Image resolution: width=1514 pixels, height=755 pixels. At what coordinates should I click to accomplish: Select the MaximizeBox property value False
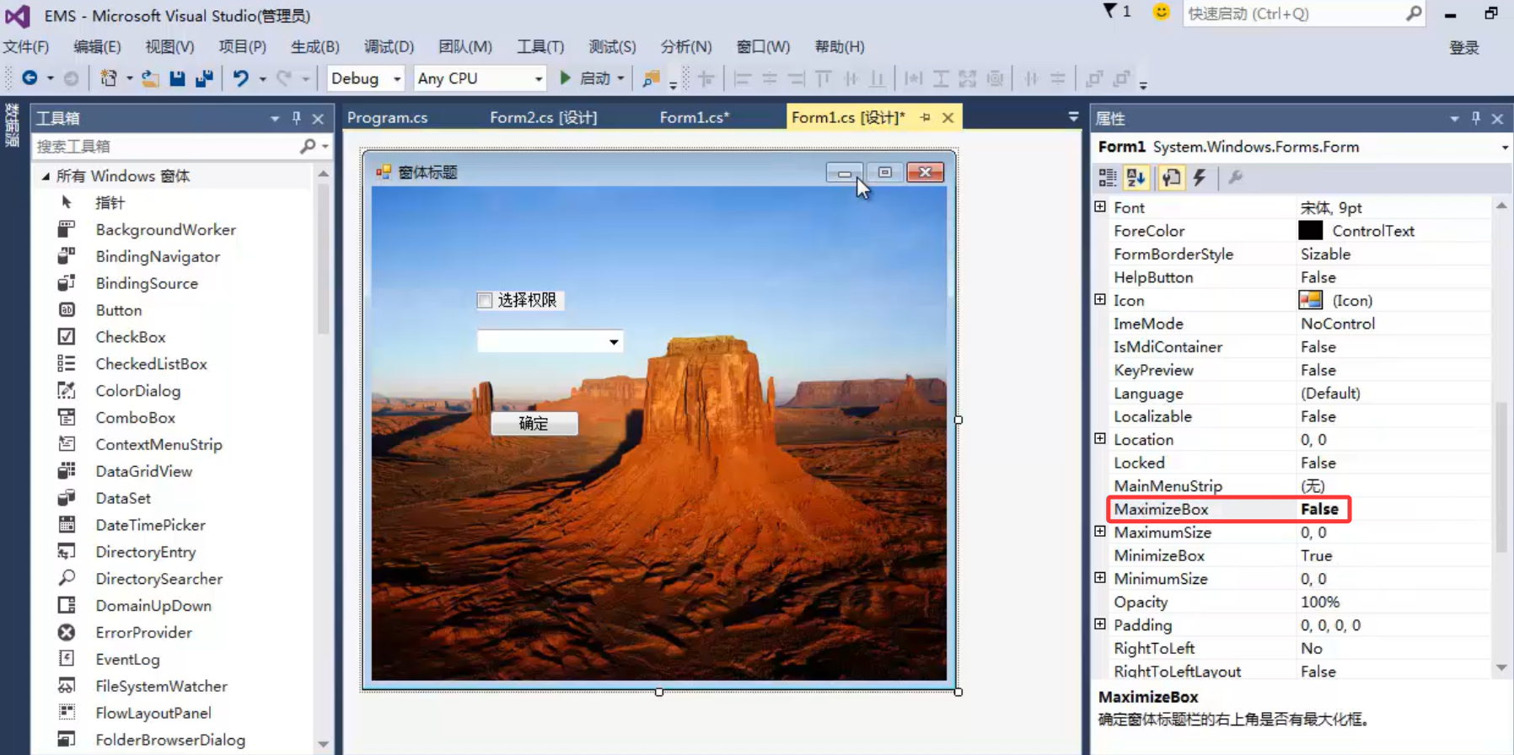click(x=1319, y=509)
